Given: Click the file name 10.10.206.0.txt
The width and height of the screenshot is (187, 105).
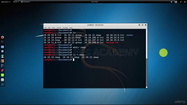Looking at the screenshot, I should click(x=94, y=38).
